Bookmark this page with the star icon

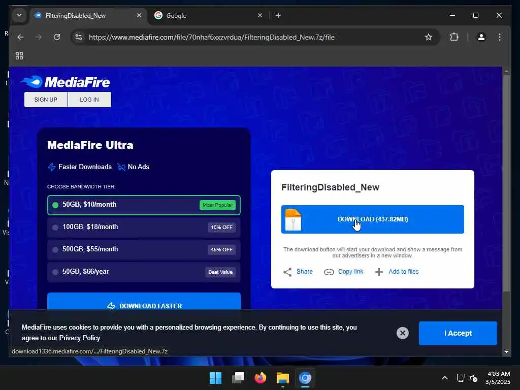[x=429, y=37]
